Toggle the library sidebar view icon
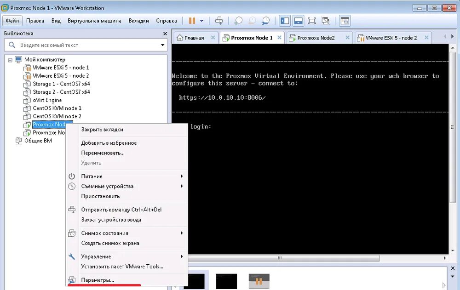Image resolution: width=460 pixels, height=290 pixels. click(x=285, y=21)
